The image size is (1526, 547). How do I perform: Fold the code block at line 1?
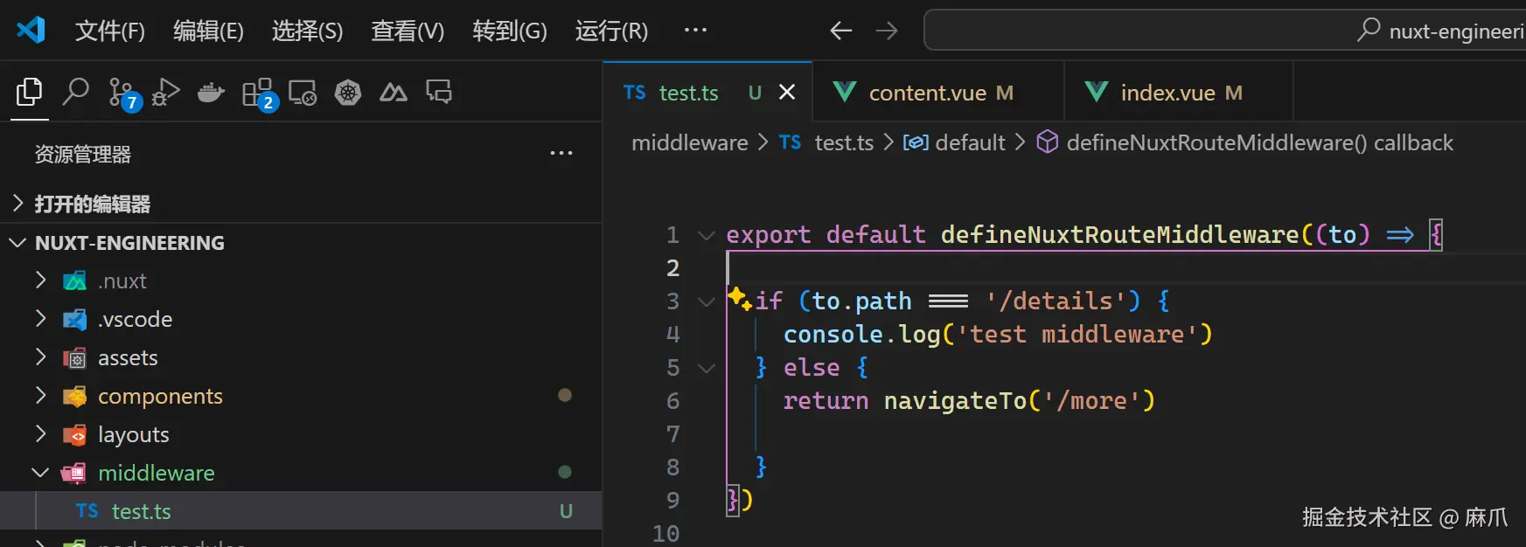pyautogui.click(x=706, y=235)
